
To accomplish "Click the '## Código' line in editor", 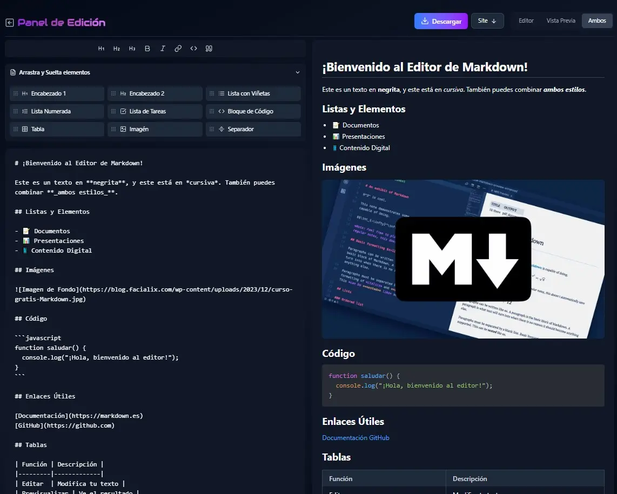I will pos(31,319).
